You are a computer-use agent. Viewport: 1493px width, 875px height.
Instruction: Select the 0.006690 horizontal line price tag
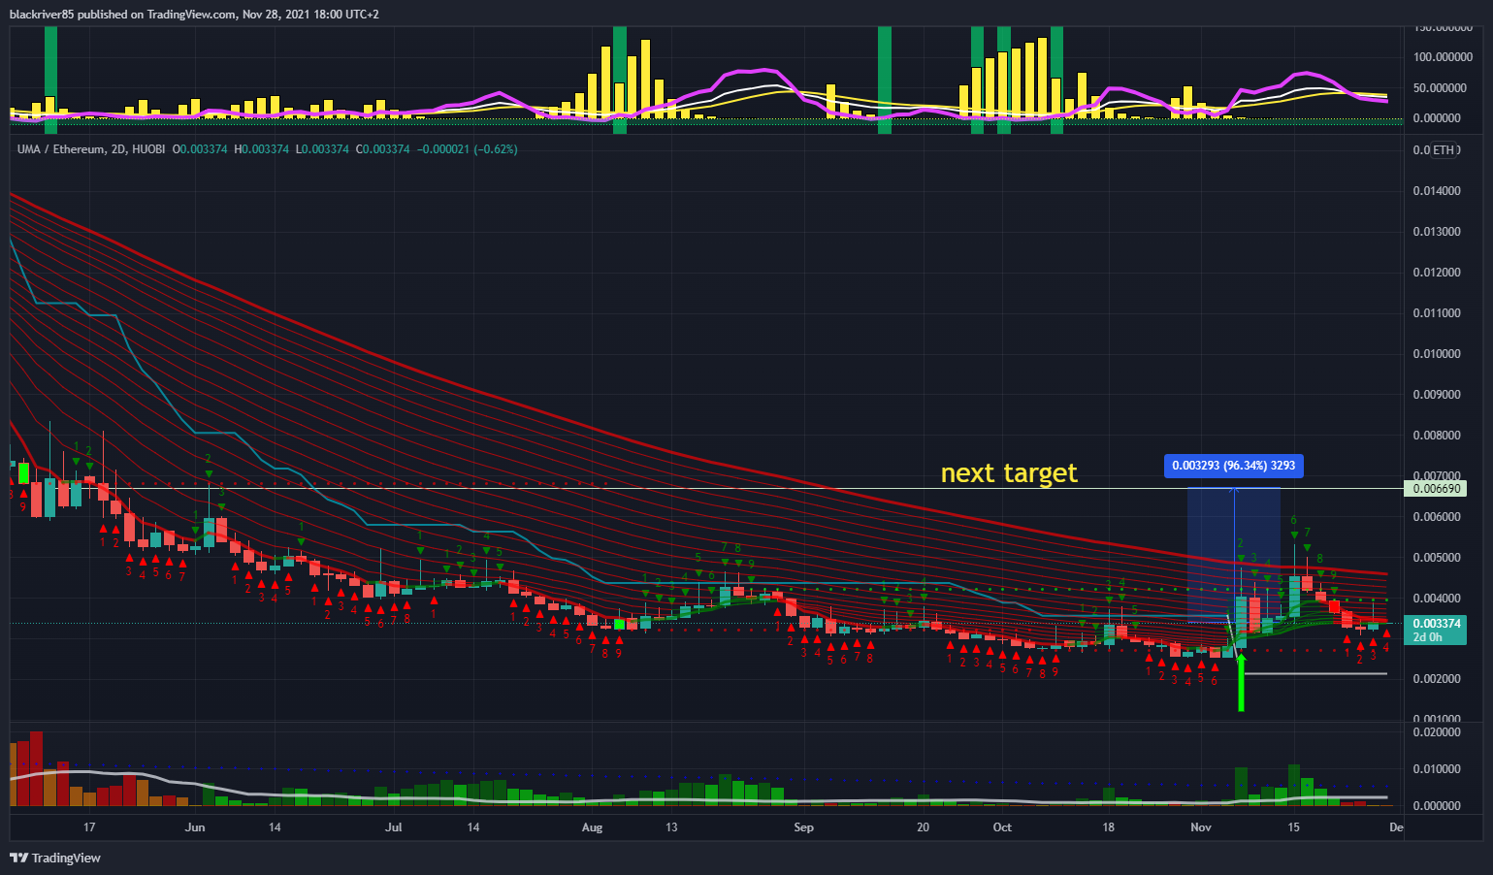click(x=1436, y=489)
